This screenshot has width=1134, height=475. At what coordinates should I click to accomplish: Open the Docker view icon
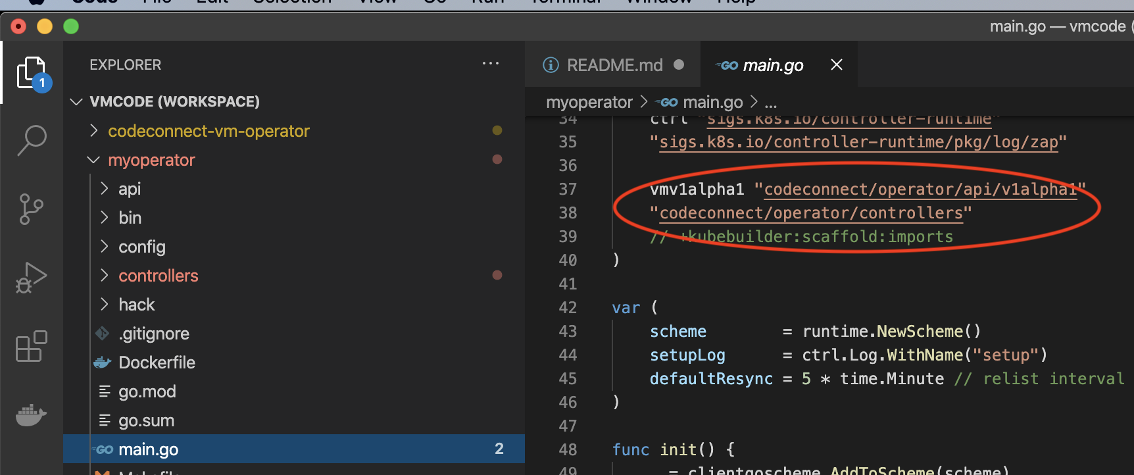pyautogui.click(x=31, y=415)
